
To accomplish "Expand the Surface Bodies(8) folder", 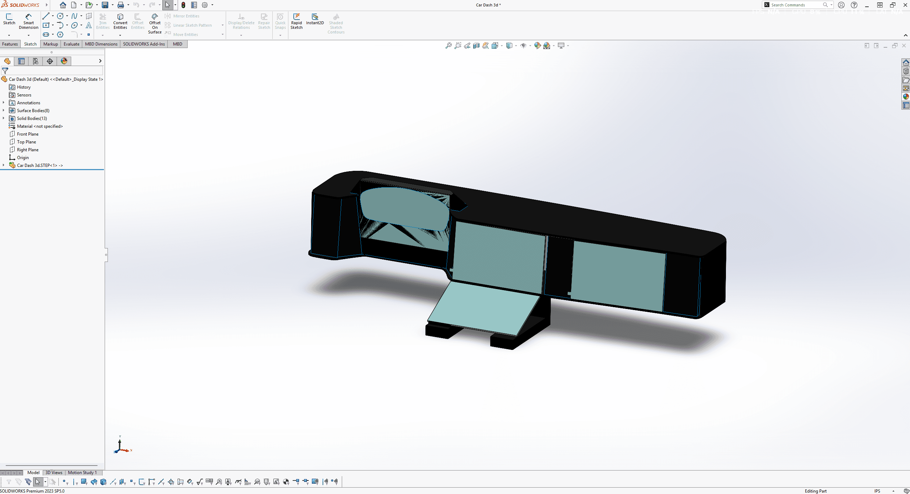I will coord(4,111).
